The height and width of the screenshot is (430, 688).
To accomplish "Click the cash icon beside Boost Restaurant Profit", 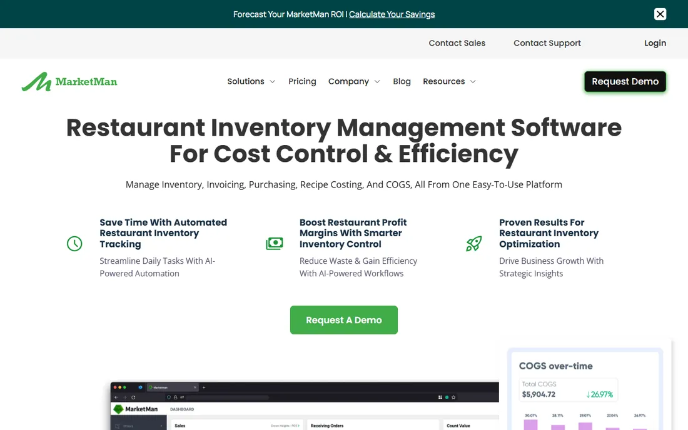I will pos(275,244).
